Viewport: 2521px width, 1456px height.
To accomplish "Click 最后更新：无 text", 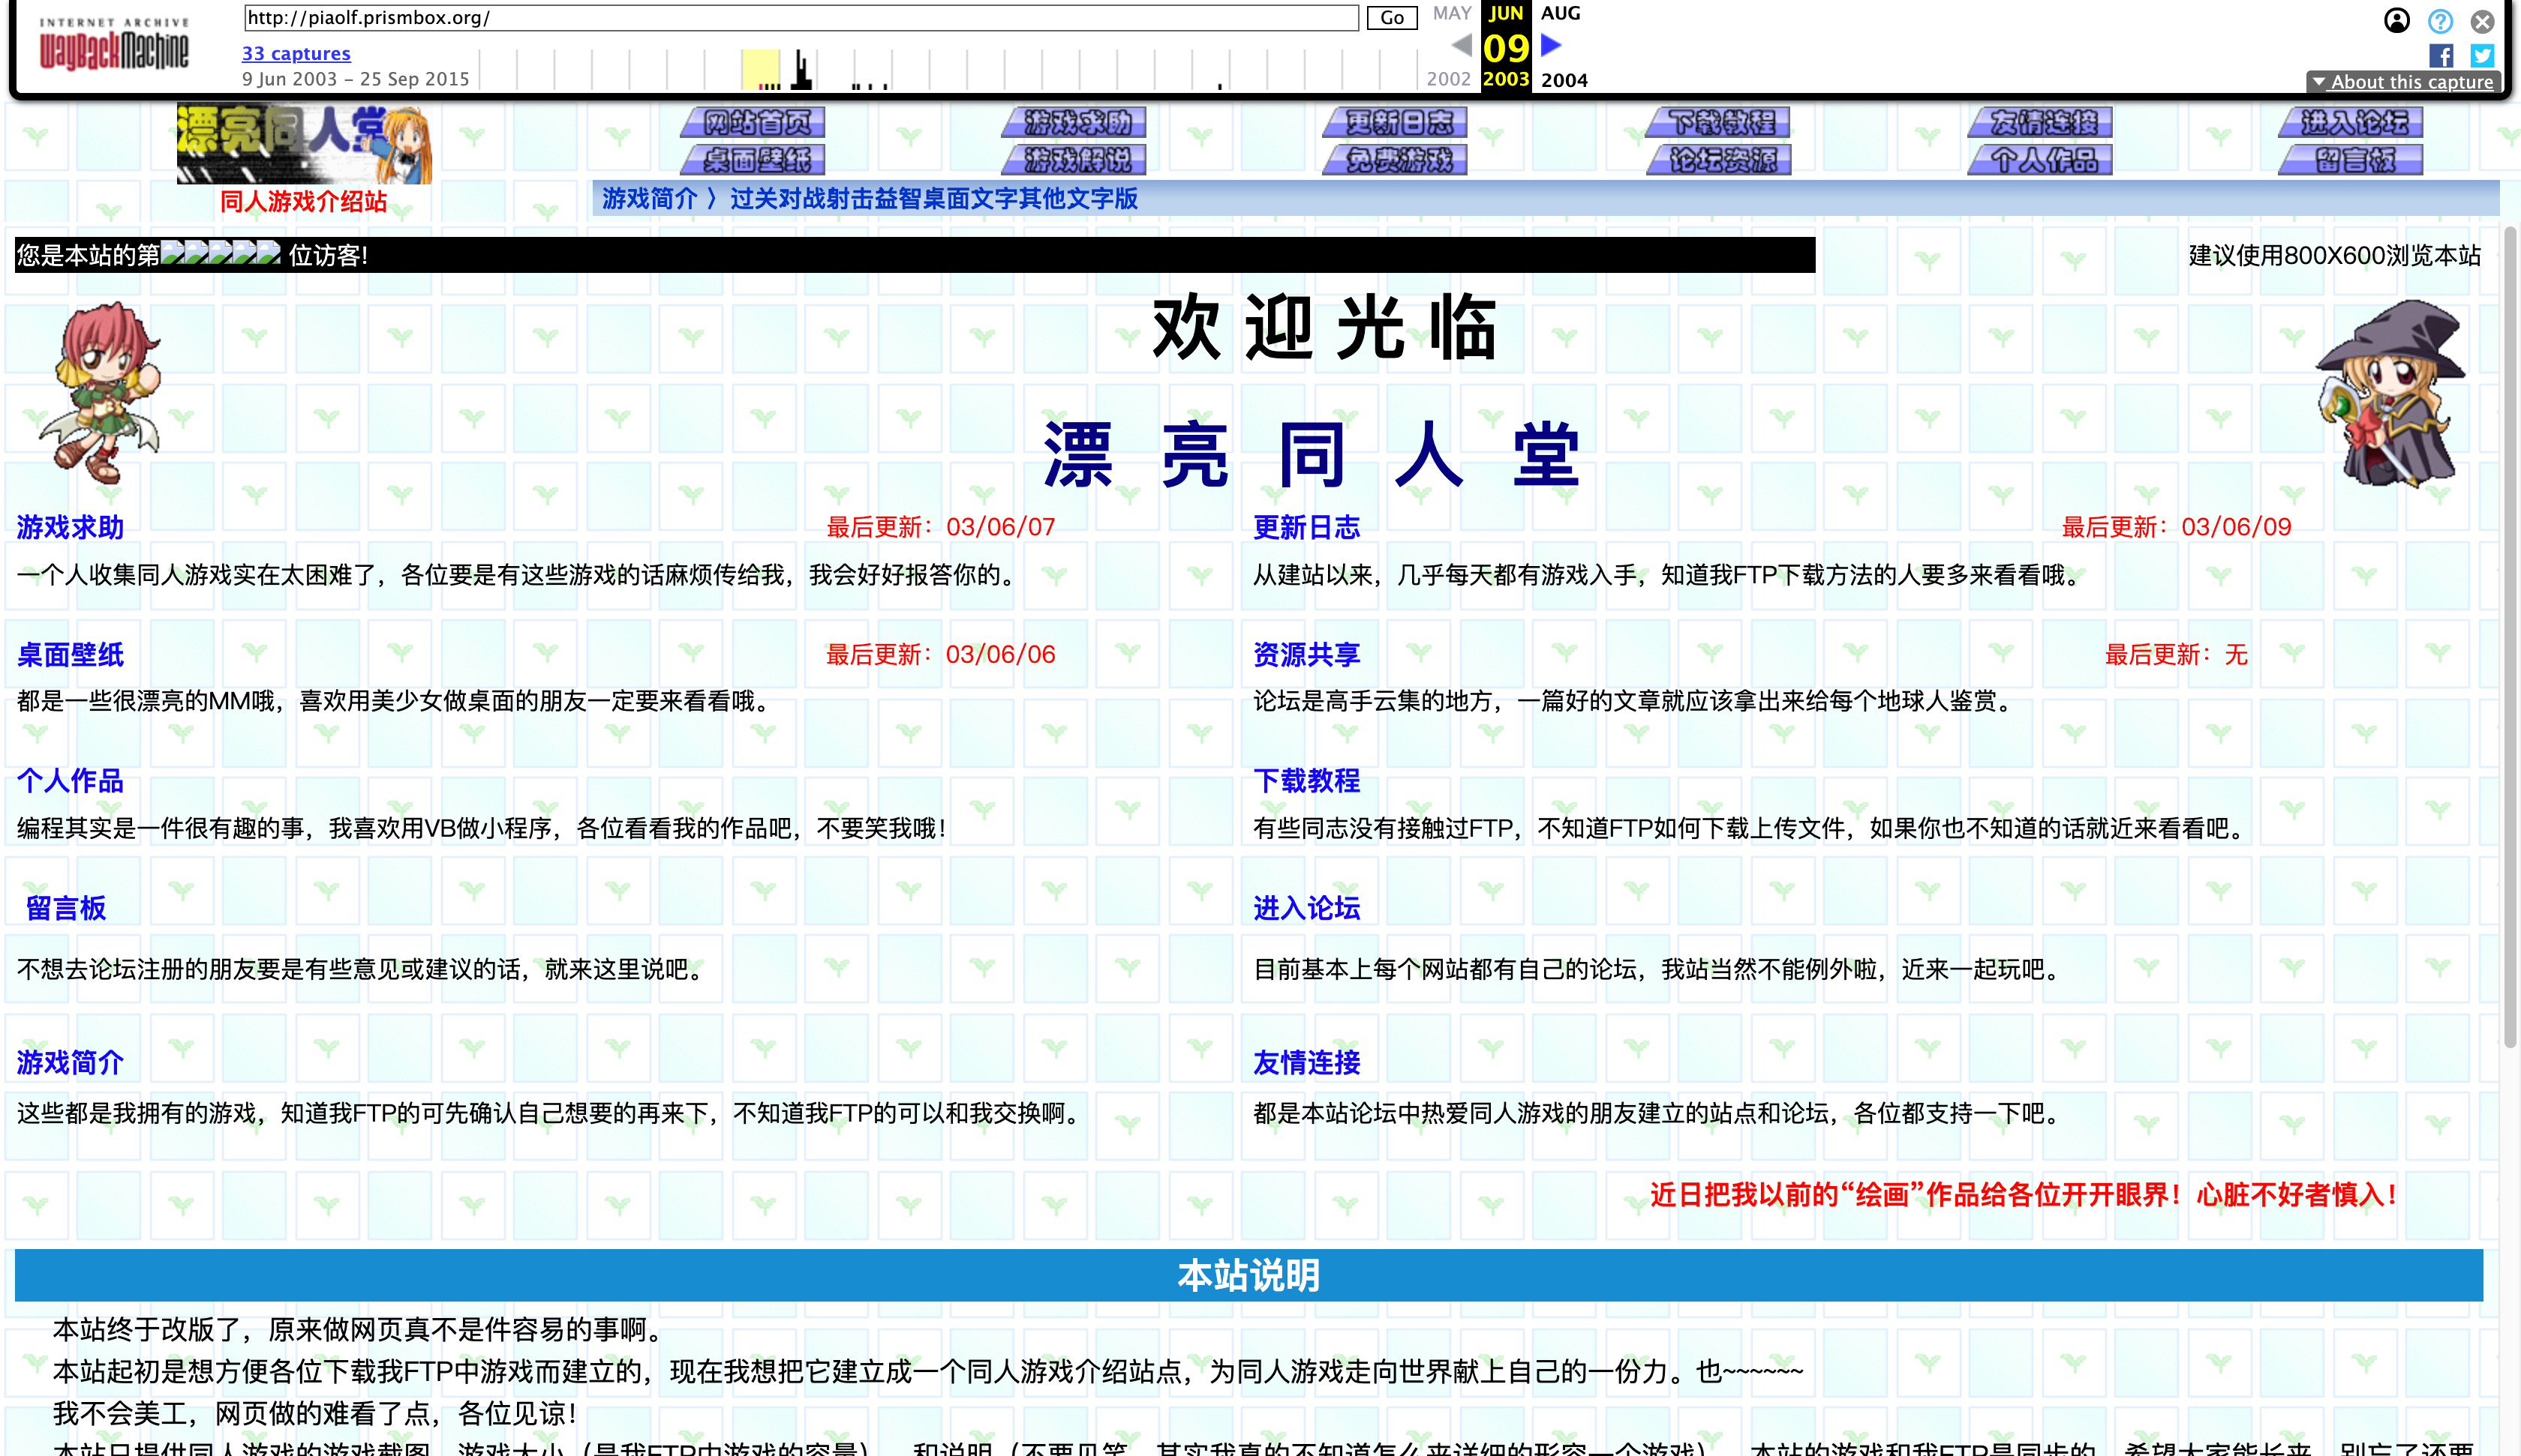I will [2176, 654].
